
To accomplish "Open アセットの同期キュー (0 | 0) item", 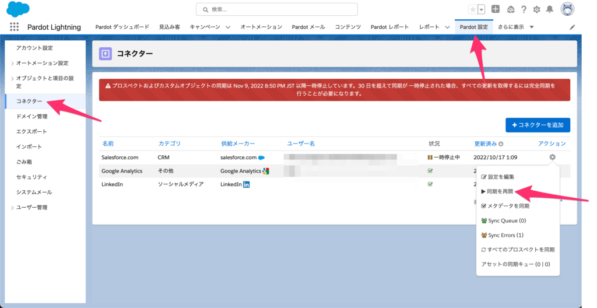I will point(515,264).
